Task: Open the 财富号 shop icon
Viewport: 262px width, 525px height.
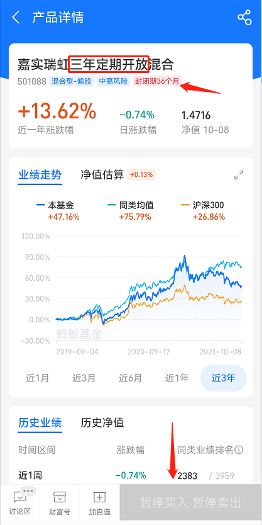Action: click(x=60, y=503)
